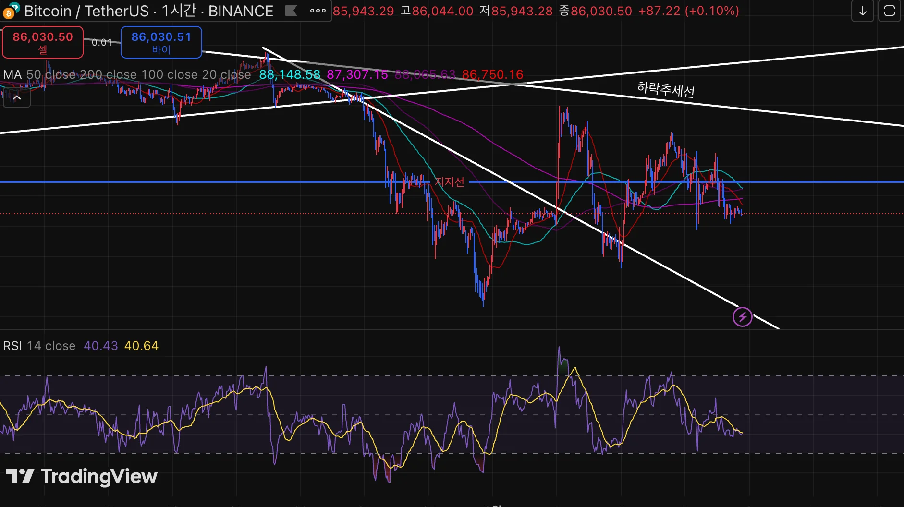
Task: Click the flag icon beside BINANCE
Action: coord(291,11)
